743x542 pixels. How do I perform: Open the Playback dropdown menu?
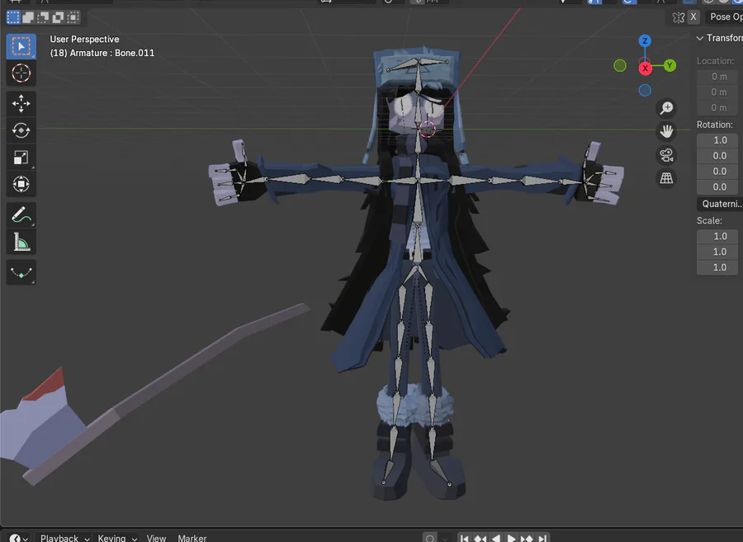[x=65, y=538]
